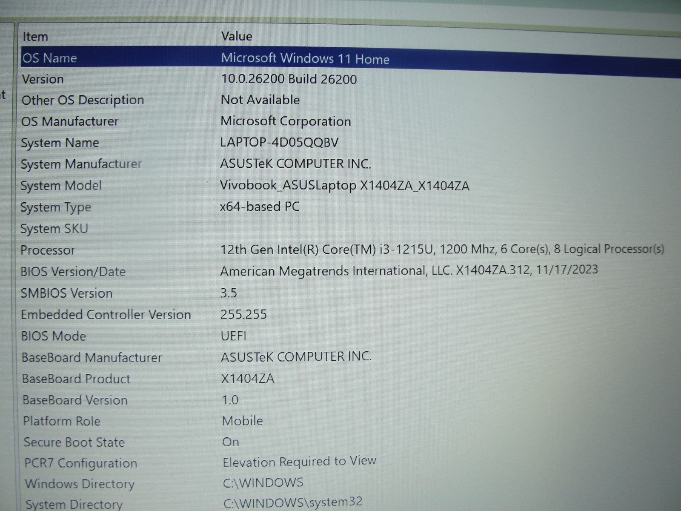
Task: Pick the SMBIOS Version row
Action: click(67, 293)
